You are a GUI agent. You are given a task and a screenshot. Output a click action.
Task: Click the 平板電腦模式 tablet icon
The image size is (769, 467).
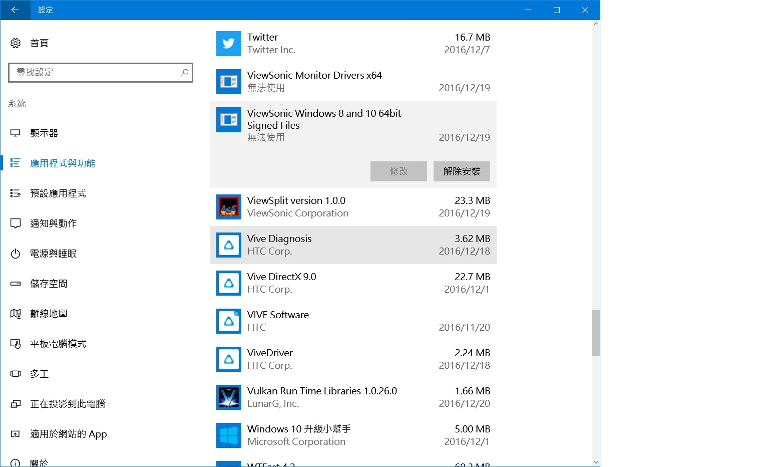pos(16,344)
